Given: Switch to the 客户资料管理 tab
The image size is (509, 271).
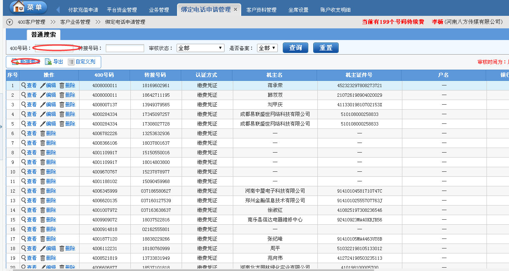Looking at the screenshot, I should [261, 10].
